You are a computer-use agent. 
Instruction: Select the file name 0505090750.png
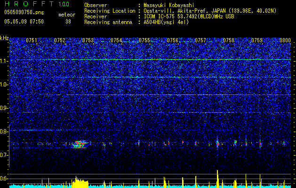(24, 13)
